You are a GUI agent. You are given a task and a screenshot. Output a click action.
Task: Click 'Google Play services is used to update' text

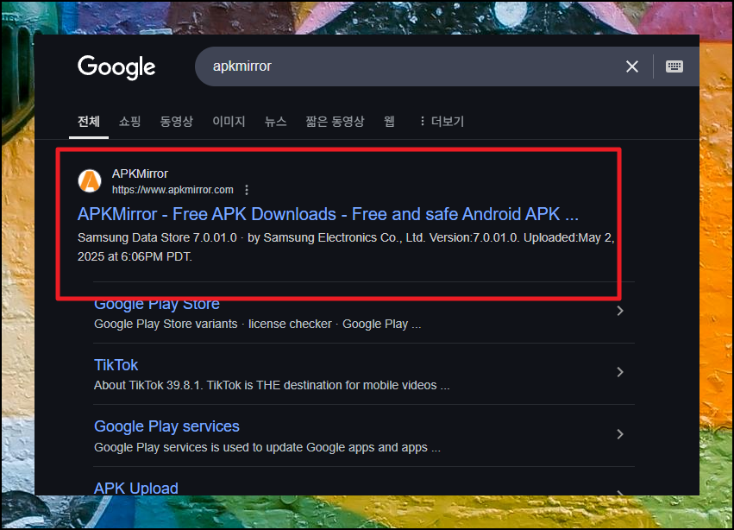pyautogui.click(x=267, y=447)
